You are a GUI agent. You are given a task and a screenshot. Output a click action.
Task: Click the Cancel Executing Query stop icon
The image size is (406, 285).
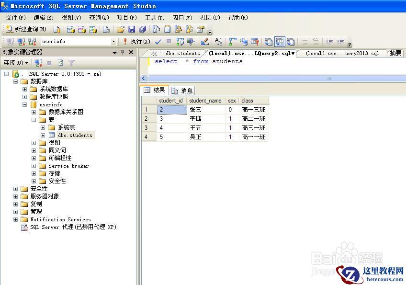click(169, 41)
